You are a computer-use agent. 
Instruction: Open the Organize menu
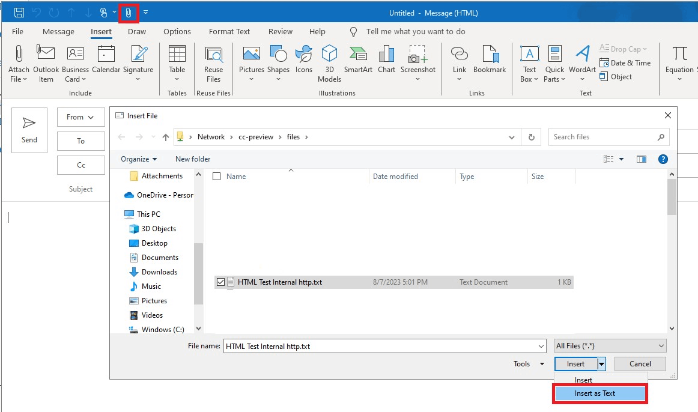point(139,159)
